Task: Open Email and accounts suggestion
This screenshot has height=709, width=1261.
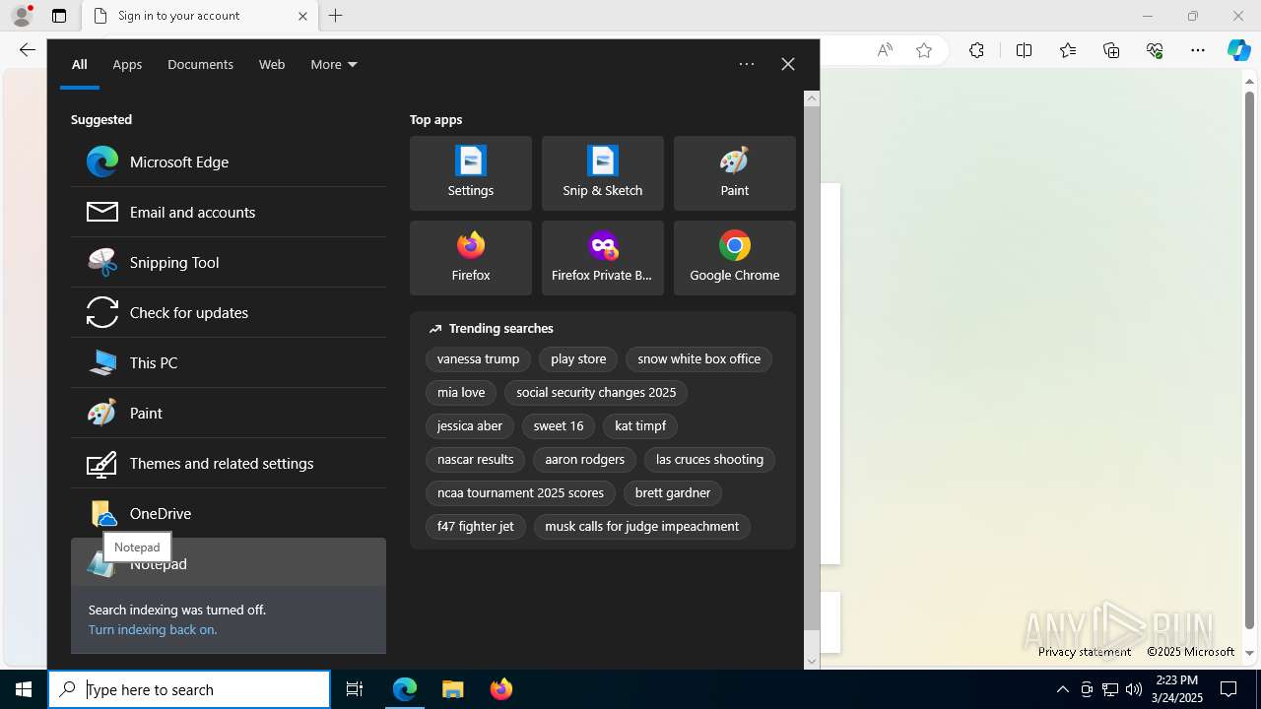Action: tap(228, 212)
